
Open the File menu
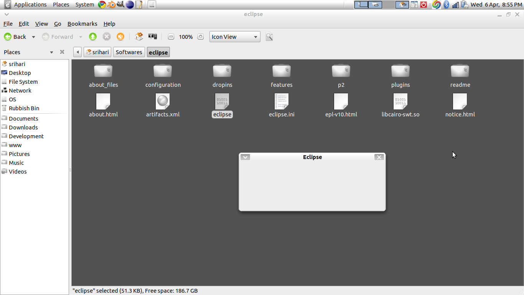coord(8,24)
